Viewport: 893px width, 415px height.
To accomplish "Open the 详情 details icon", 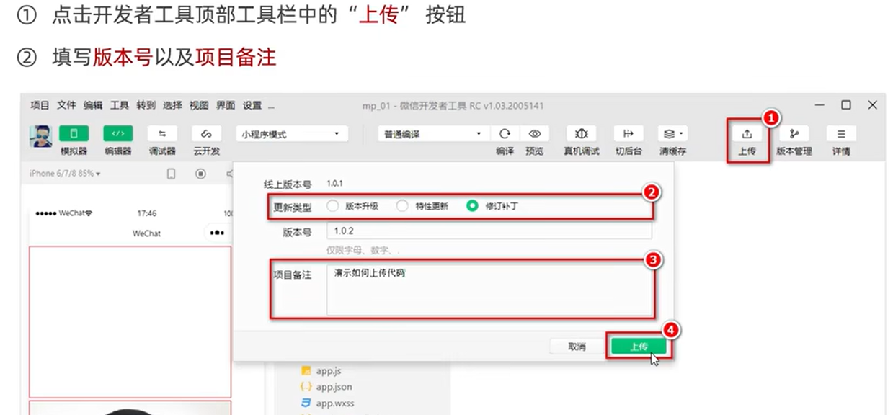I will [841, 134].
